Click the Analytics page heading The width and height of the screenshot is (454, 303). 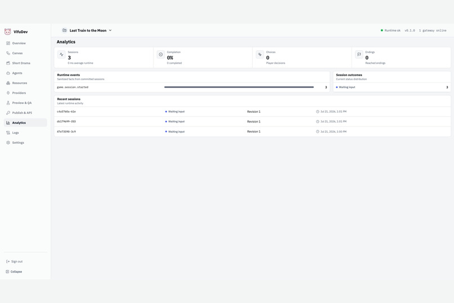pos(66,42)
